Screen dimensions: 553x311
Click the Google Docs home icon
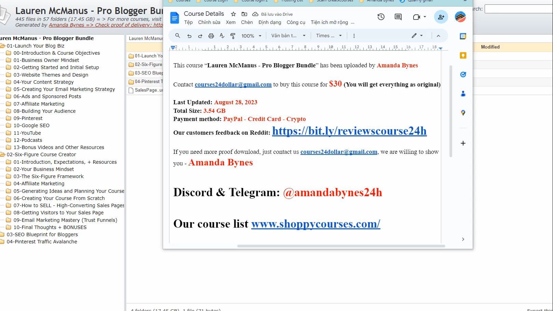pyautogui.click(x=175, y=18)
